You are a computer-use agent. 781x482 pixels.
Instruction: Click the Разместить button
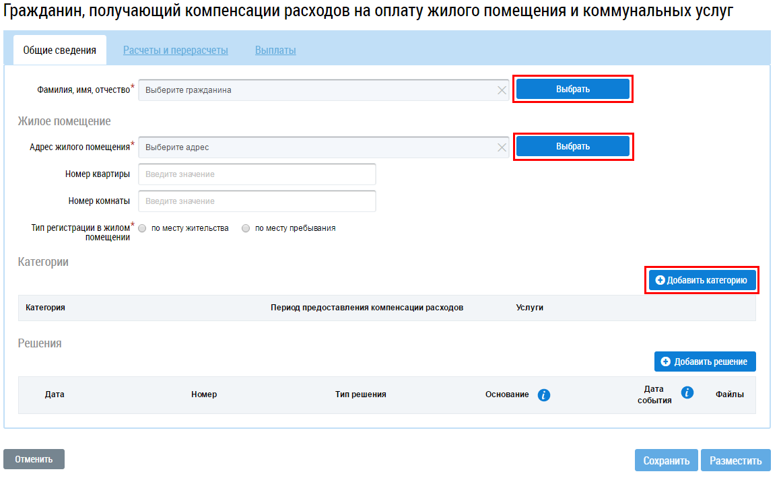pos(735,460)
